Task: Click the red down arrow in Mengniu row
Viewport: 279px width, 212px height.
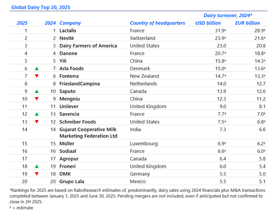Action: click(36, 99)
